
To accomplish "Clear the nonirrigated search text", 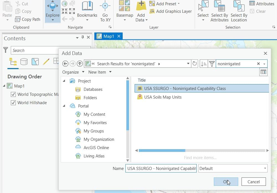I will [258, 64].
